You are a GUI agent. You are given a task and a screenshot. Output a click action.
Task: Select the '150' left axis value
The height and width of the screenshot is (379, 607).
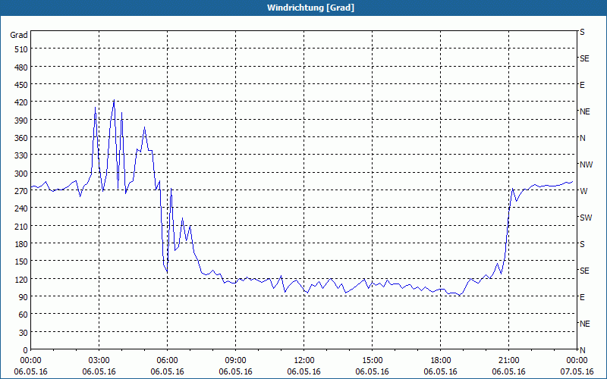click(21, 262)
